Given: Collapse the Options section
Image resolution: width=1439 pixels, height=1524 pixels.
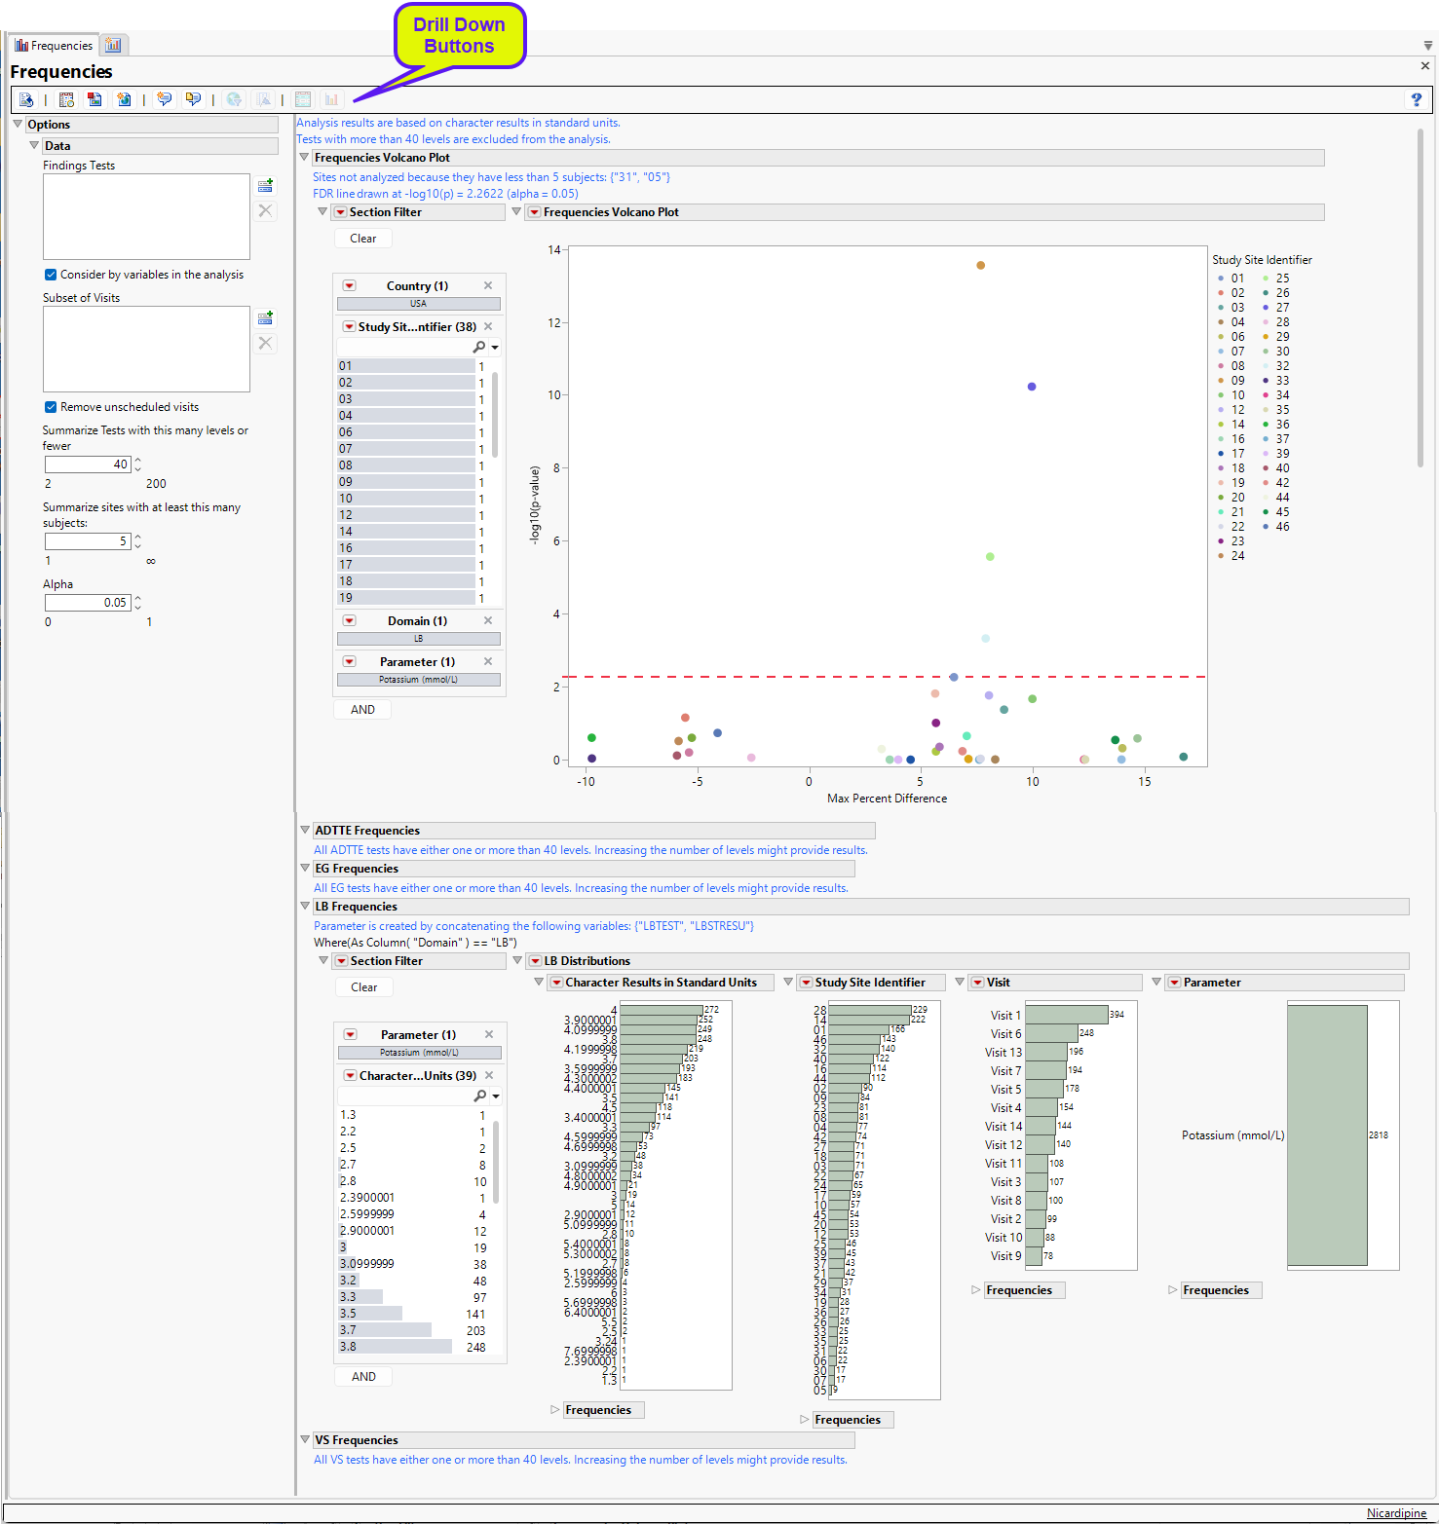Looking at the screenshot, I should [18, 125].
